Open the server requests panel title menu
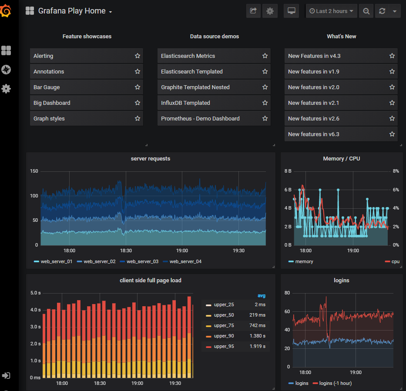The image size is (406, 391). pos(151,159)
